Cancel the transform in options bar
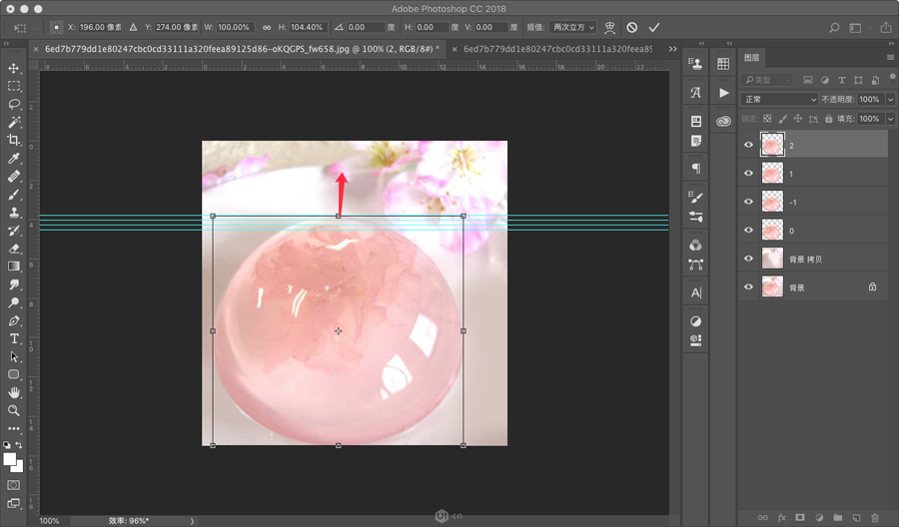 pyautogui.click(x=631, y=28)
